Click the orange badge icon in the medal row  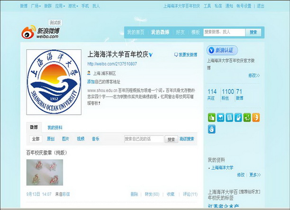pyautogui.click(x=256, y=117)
